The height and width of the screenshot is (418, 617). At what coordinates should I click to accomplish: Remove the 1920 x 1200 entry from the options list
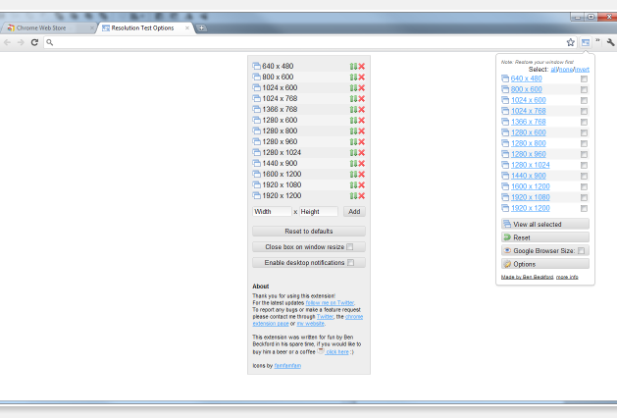pos(362,195)
